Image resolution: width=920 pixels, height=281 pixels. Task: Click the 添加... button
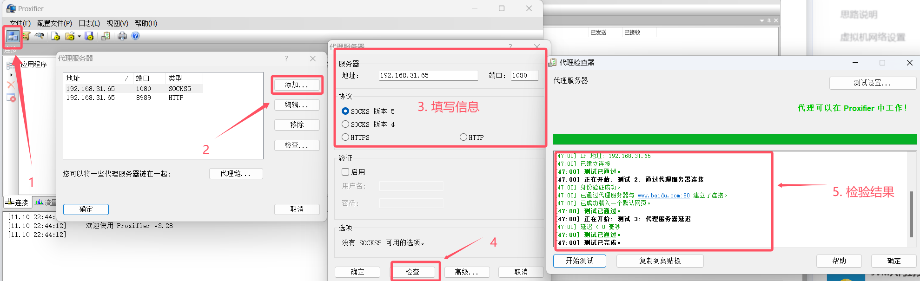297,85
